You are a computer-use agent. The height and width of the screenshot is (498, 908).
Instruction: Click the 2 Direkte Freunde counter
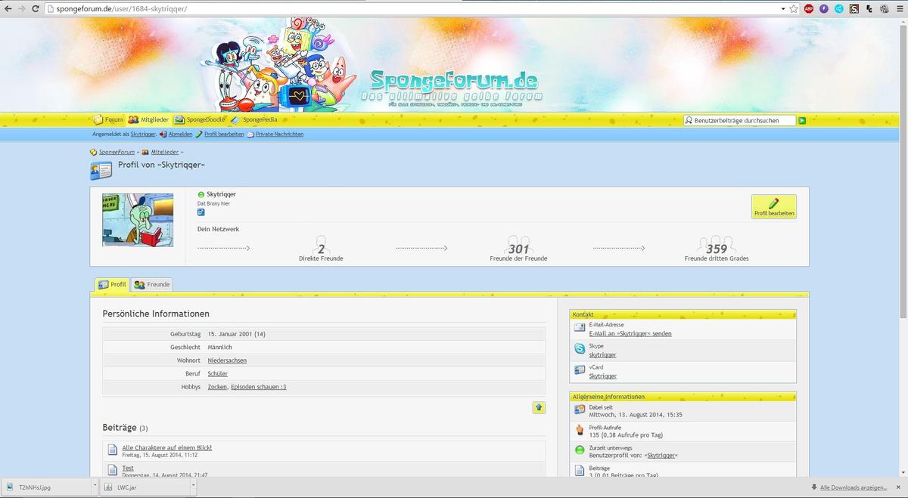[x=321, y=249]
